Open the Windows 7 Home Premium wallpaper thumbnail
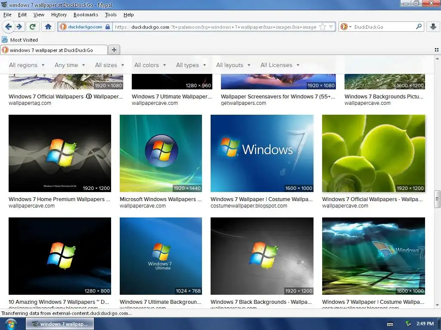This screenshot has width=441, height=330. click(x=60, y=153)
